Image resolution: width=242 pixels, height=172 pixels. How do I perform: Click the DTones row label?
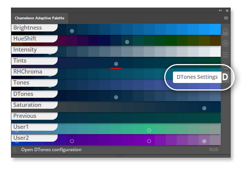(35, 94)
